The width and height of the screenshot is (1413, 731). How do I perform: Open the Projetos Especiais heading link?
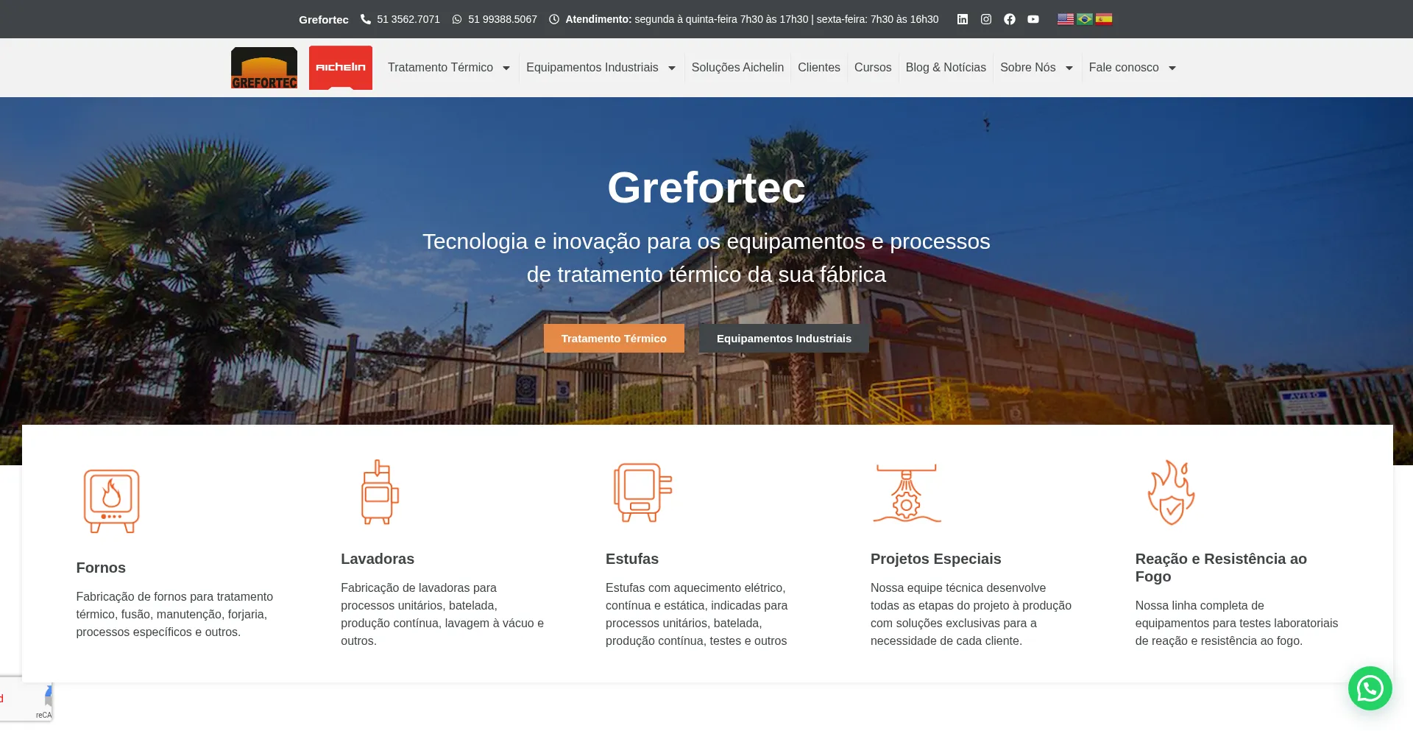click(935, 559)
